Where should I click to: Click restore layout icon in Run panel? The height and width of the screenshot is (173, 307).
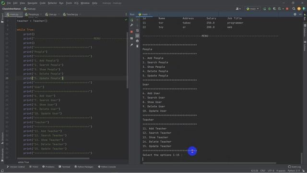[132, 38]
